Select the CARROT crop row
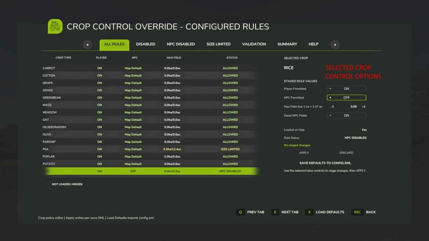 click(150, 68)
